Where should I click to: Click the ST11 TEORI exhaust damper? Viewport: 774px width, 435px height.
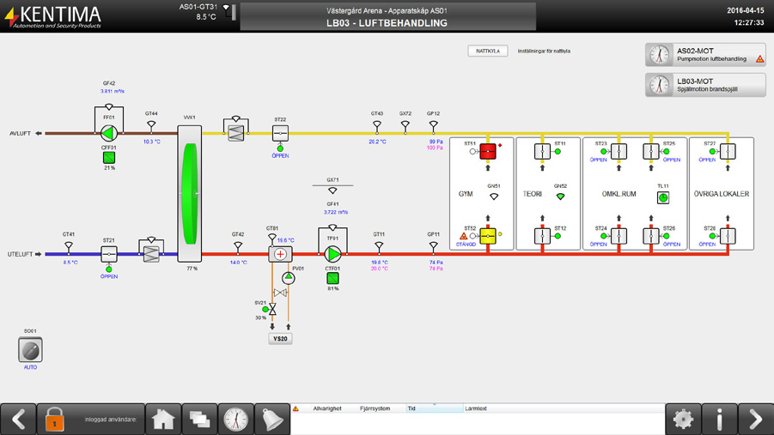[x=542, y=151]
